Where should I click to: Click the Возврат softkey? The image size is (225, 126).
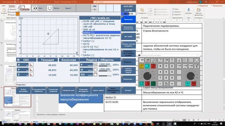coord(128,90)
